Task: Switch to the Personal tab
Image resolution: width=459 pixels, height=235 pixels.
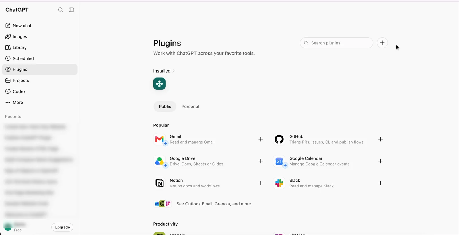Action: tap(190, 107)
